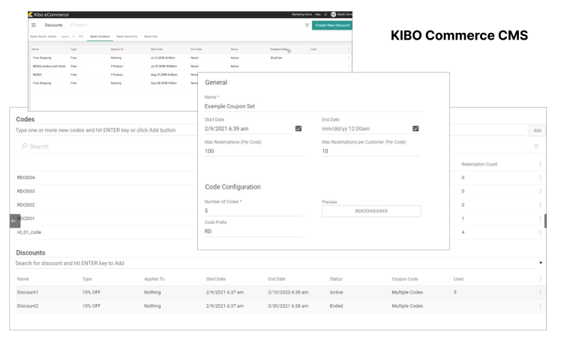This screenshot has width=576, height=337.
Task: Open the hamburger menu beside Discounts
Action: [x=34, y=23]
